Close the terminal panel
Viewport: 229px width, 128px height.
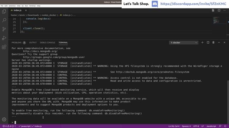coord(224,43)
